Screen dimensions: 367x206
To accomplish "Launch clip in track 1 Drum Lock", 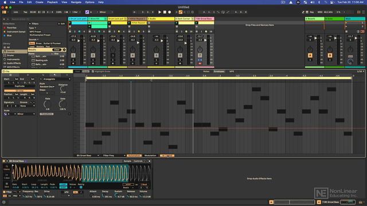I will [70, 23].
